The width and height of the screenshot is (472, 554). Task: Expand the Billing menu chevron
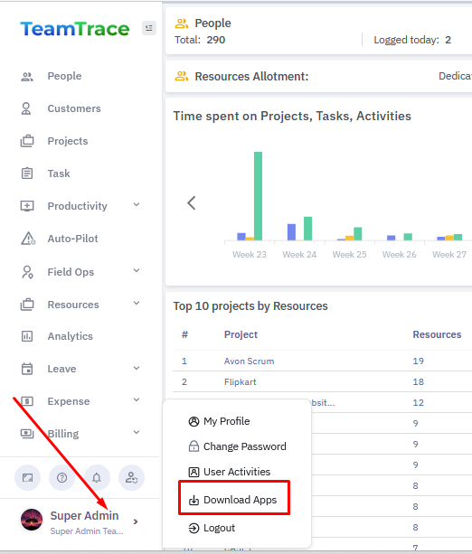pos(137,433)
